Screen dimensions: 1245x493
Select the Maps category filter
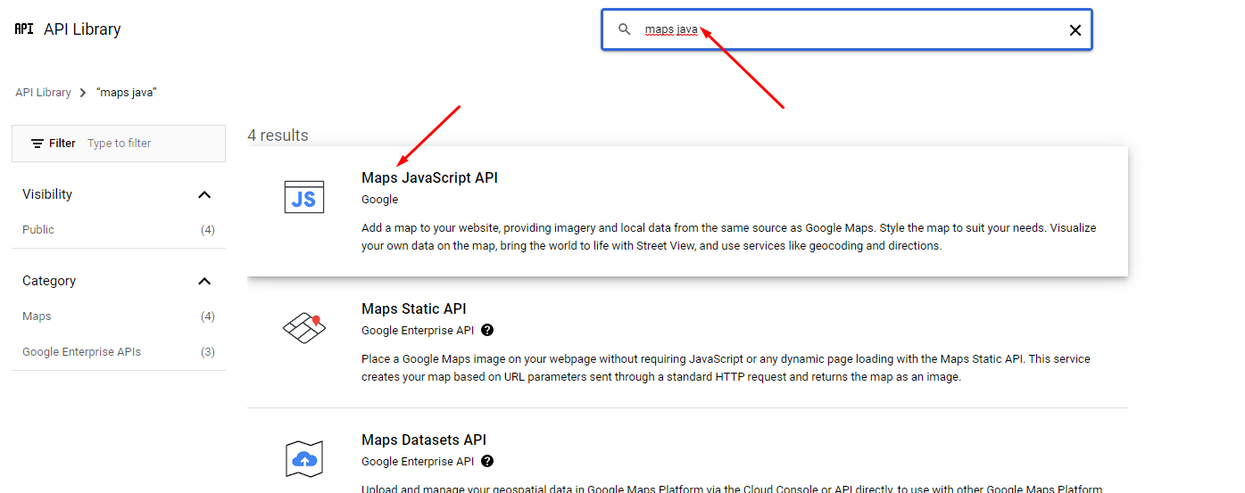(37, 316)
